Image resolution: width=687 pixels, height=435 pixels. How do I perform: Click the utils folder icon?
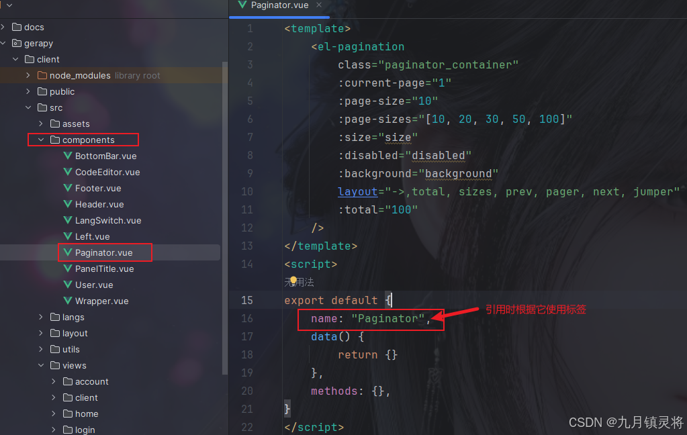point(55,349)
